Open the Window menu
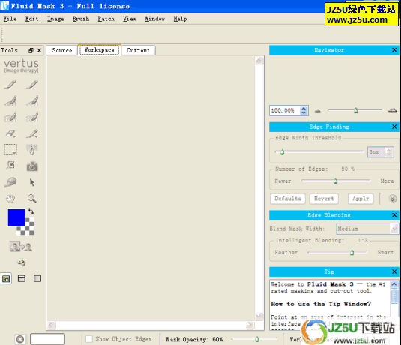The height and width of the screenshot is (345, 401). pyautogui.click(x=154, y=19)
